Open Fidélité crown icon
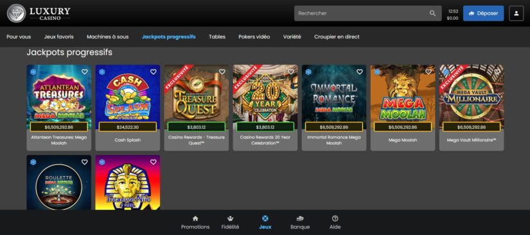Image resolution: width=530 pixels, height=235 pixels. click(230, 218)
